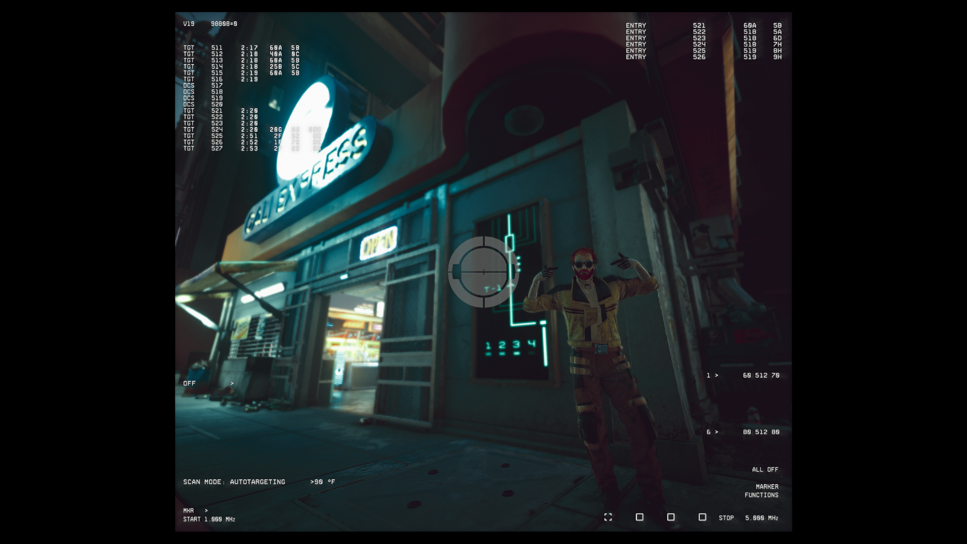Select the DCS 520 row
This screenshot has width=967, height=544.
(203, 105)
